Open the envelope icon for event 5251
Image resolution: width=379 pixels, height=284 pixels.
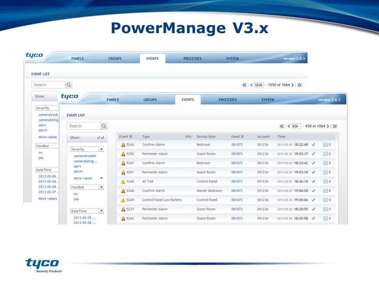[326, 172]
